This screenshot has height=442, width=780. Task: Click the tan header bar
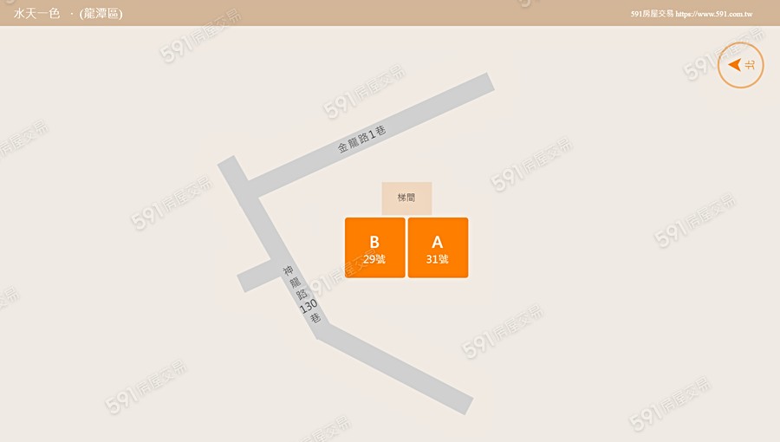[x=390, y=13]
